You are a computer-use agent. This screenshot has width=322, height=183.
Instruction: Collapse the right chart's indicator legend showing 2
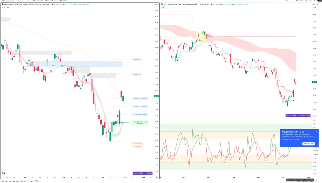click(x=163, y=7)
